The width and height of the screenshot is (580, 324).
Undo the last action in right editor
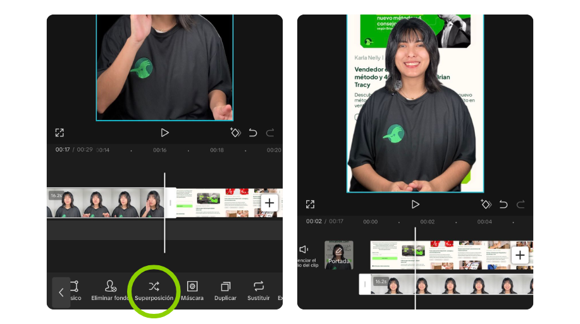(x=503, y=205)
